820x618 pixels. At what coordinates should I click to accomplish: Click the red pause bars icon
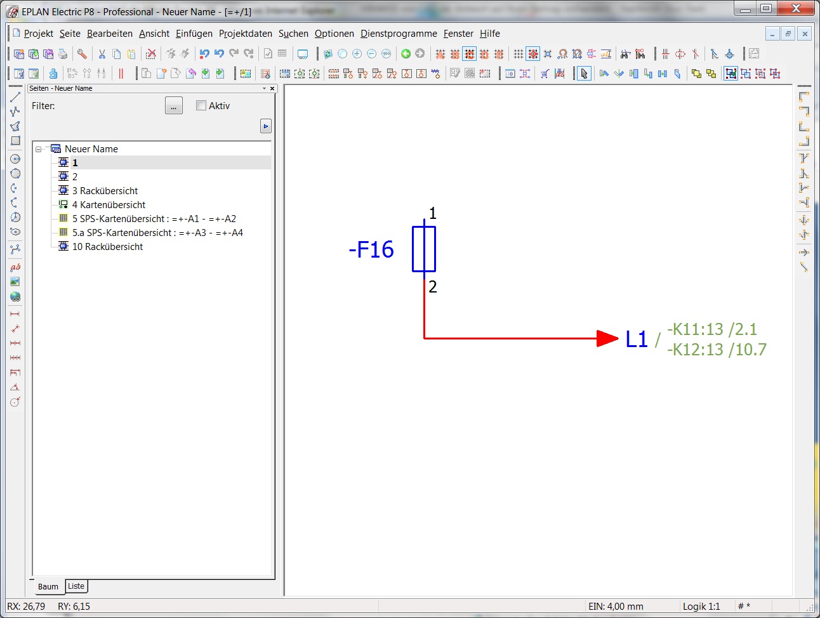pos(121,74)
